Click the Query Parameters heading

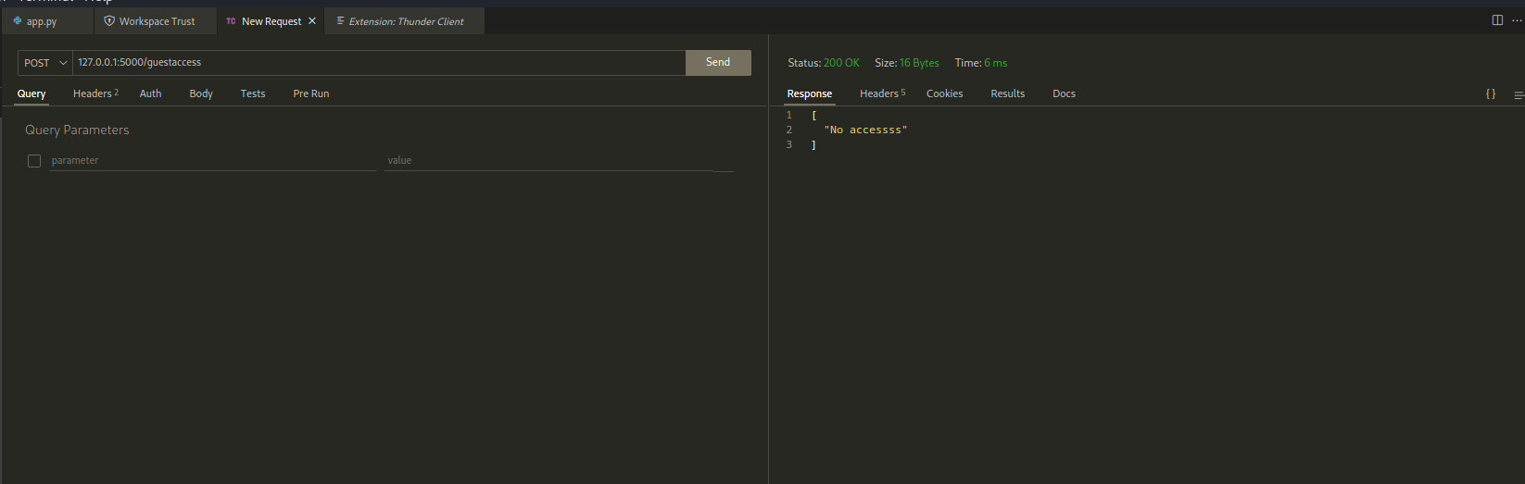click(77, 130)
